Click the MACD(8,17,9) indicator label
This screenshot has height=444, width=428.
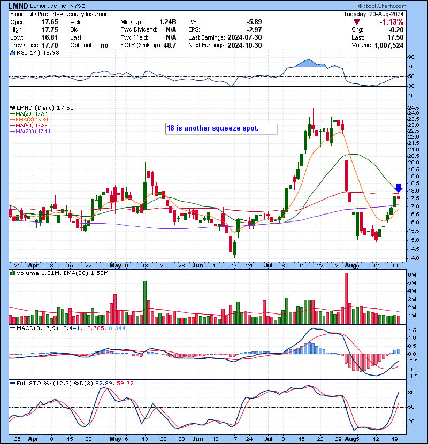pos(37,328)
